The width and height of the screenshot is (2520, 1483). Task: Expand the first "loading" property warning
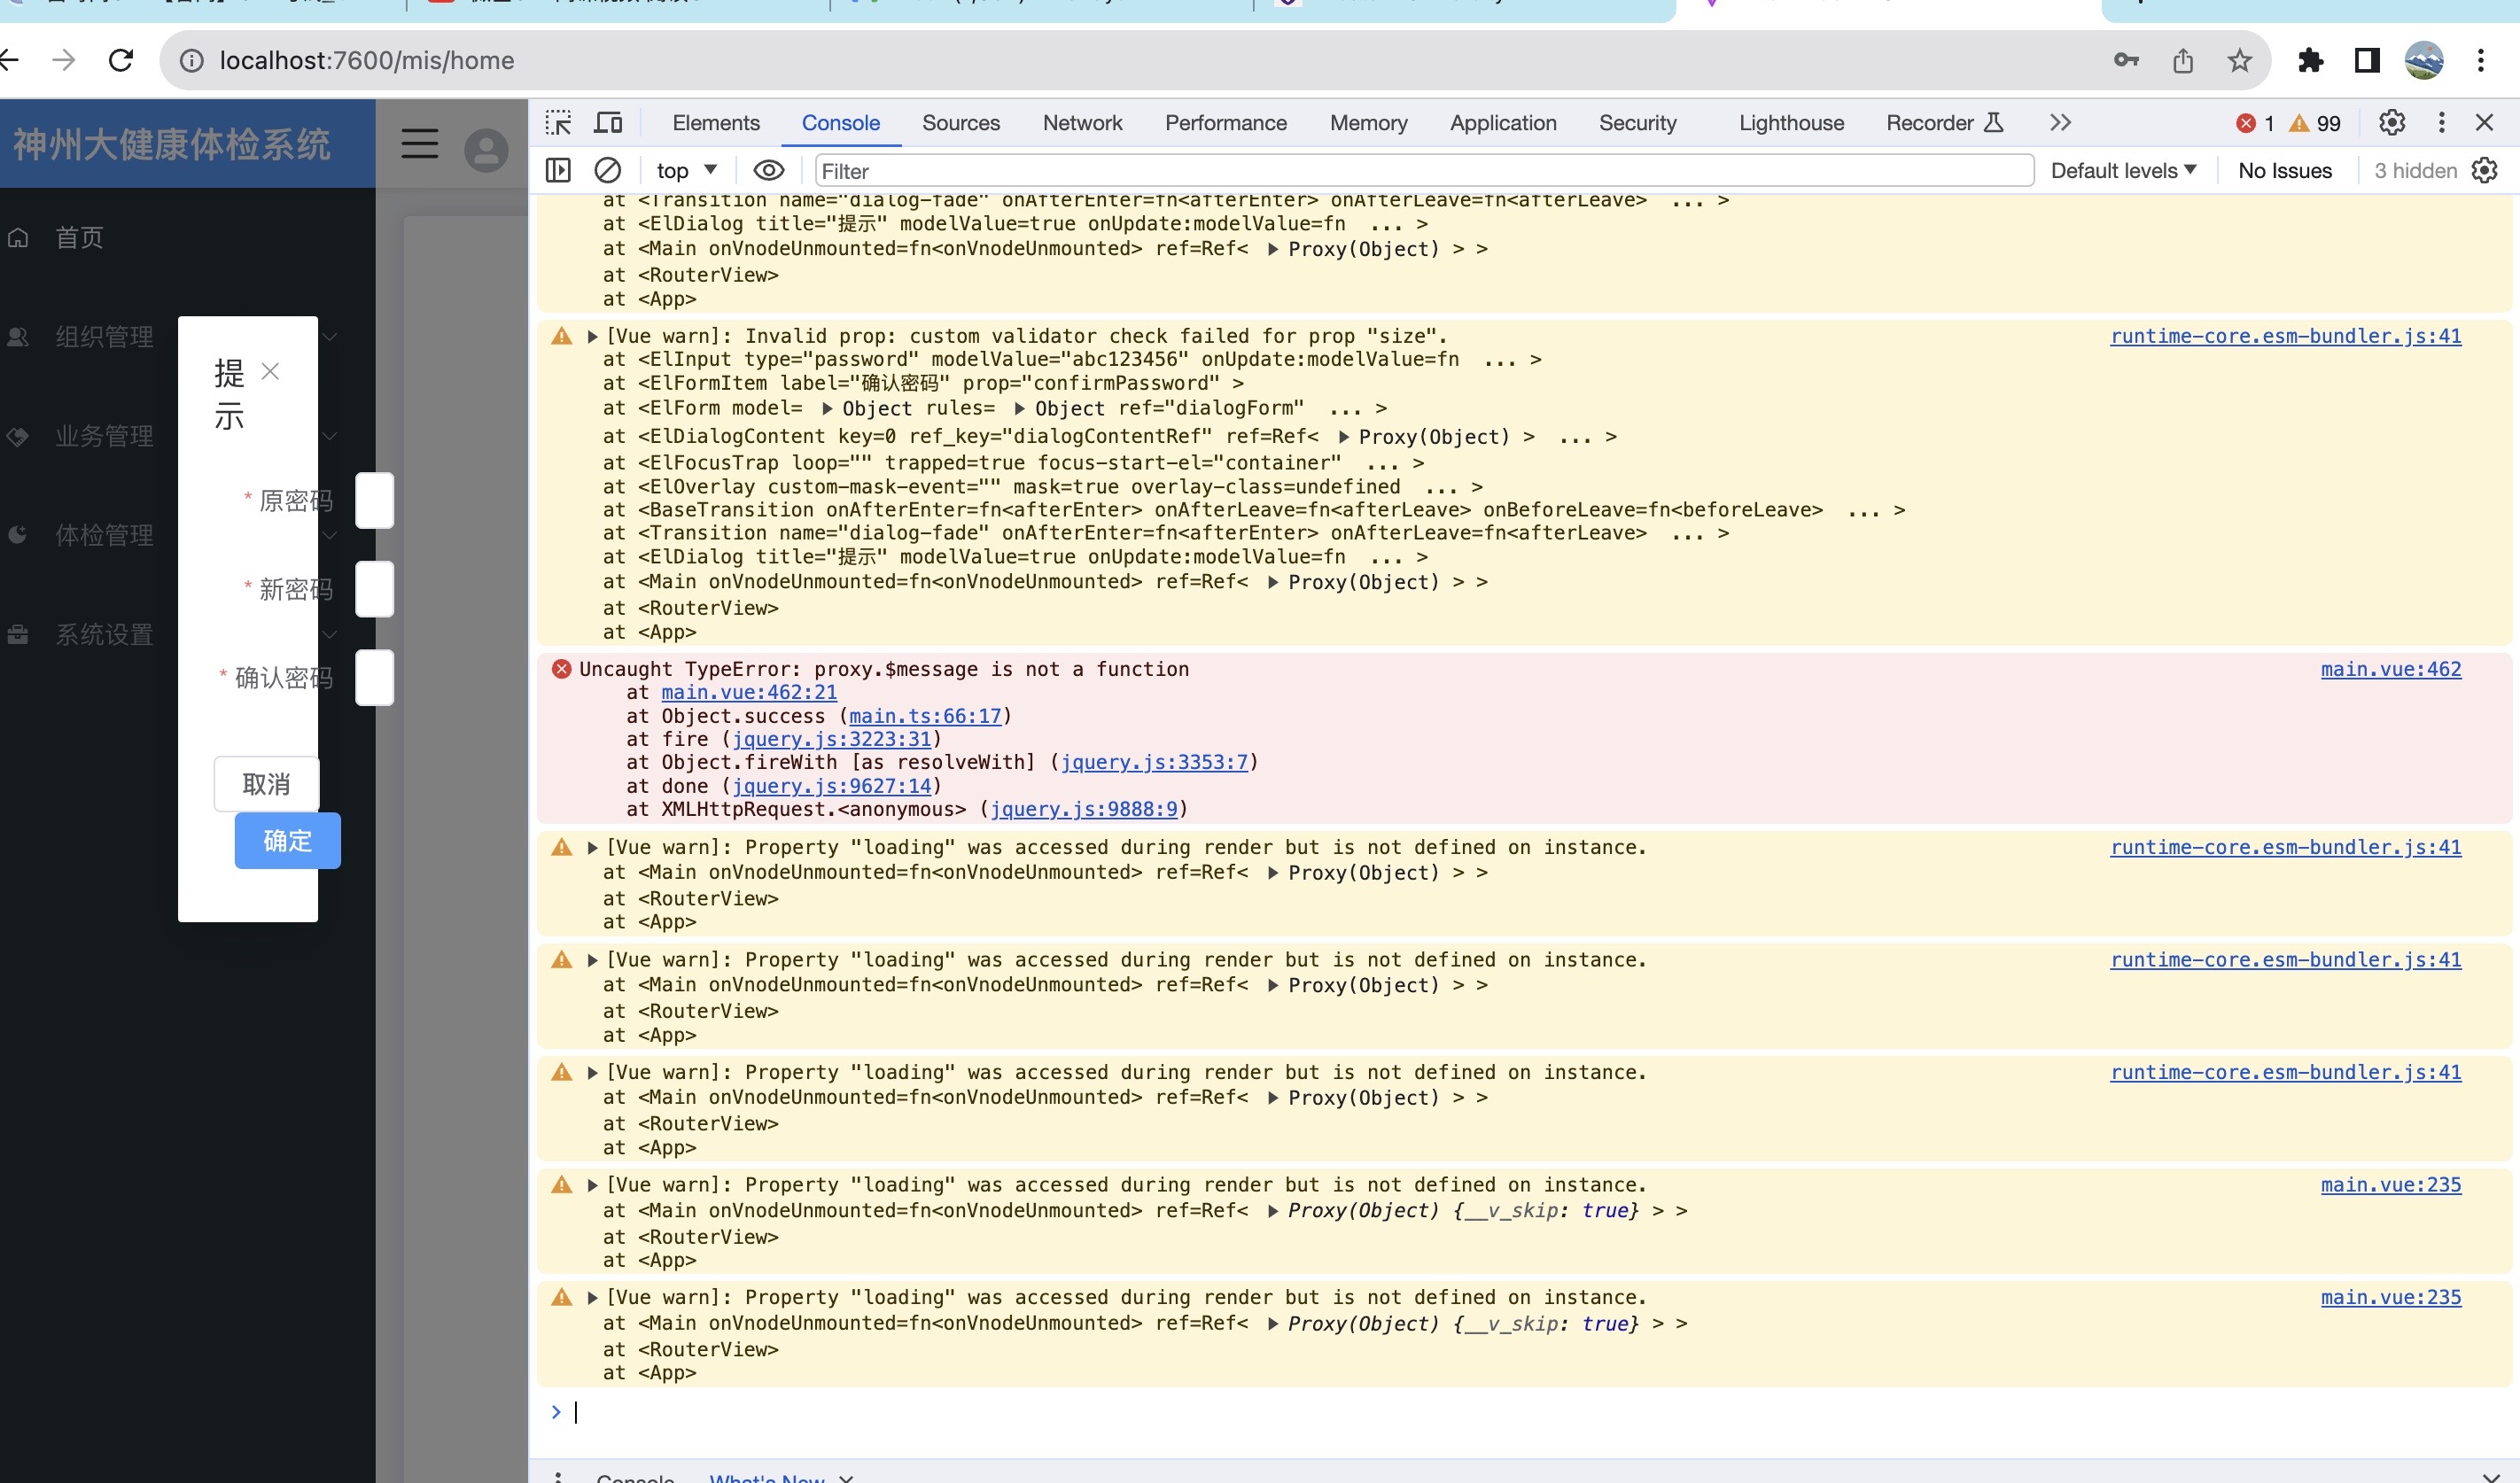click(592, 848)
